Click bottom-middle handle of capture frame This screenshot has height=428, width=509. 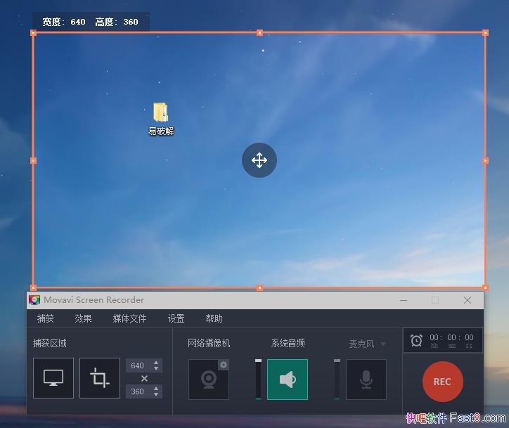(259, 287)
